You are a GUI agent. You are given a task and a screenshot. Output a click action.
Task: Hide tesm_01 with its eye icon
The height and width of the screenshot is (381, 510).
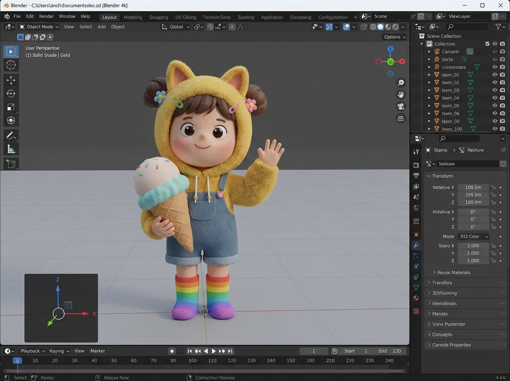pyautogui.click(x=494, y=74)
